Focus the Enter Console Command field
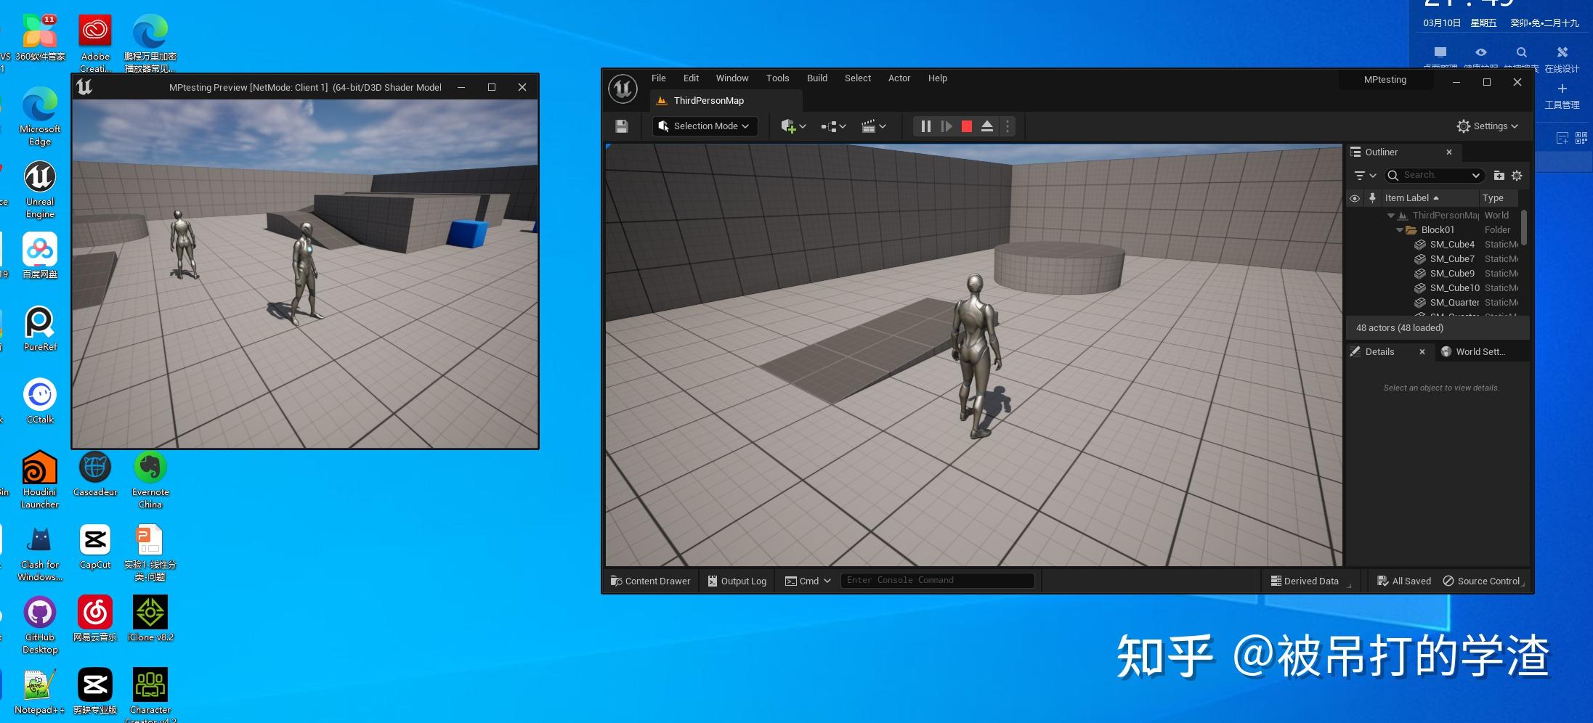The image size is (1593, 723). tap(937, 581)
